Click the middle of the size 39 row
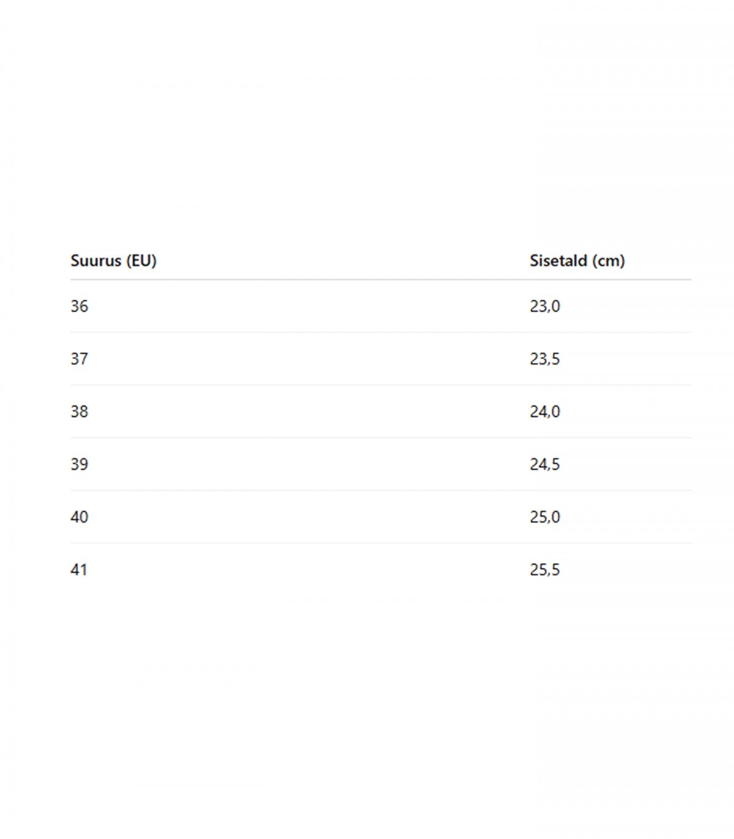The image size is (734, 839). click(x=380, y=464)
